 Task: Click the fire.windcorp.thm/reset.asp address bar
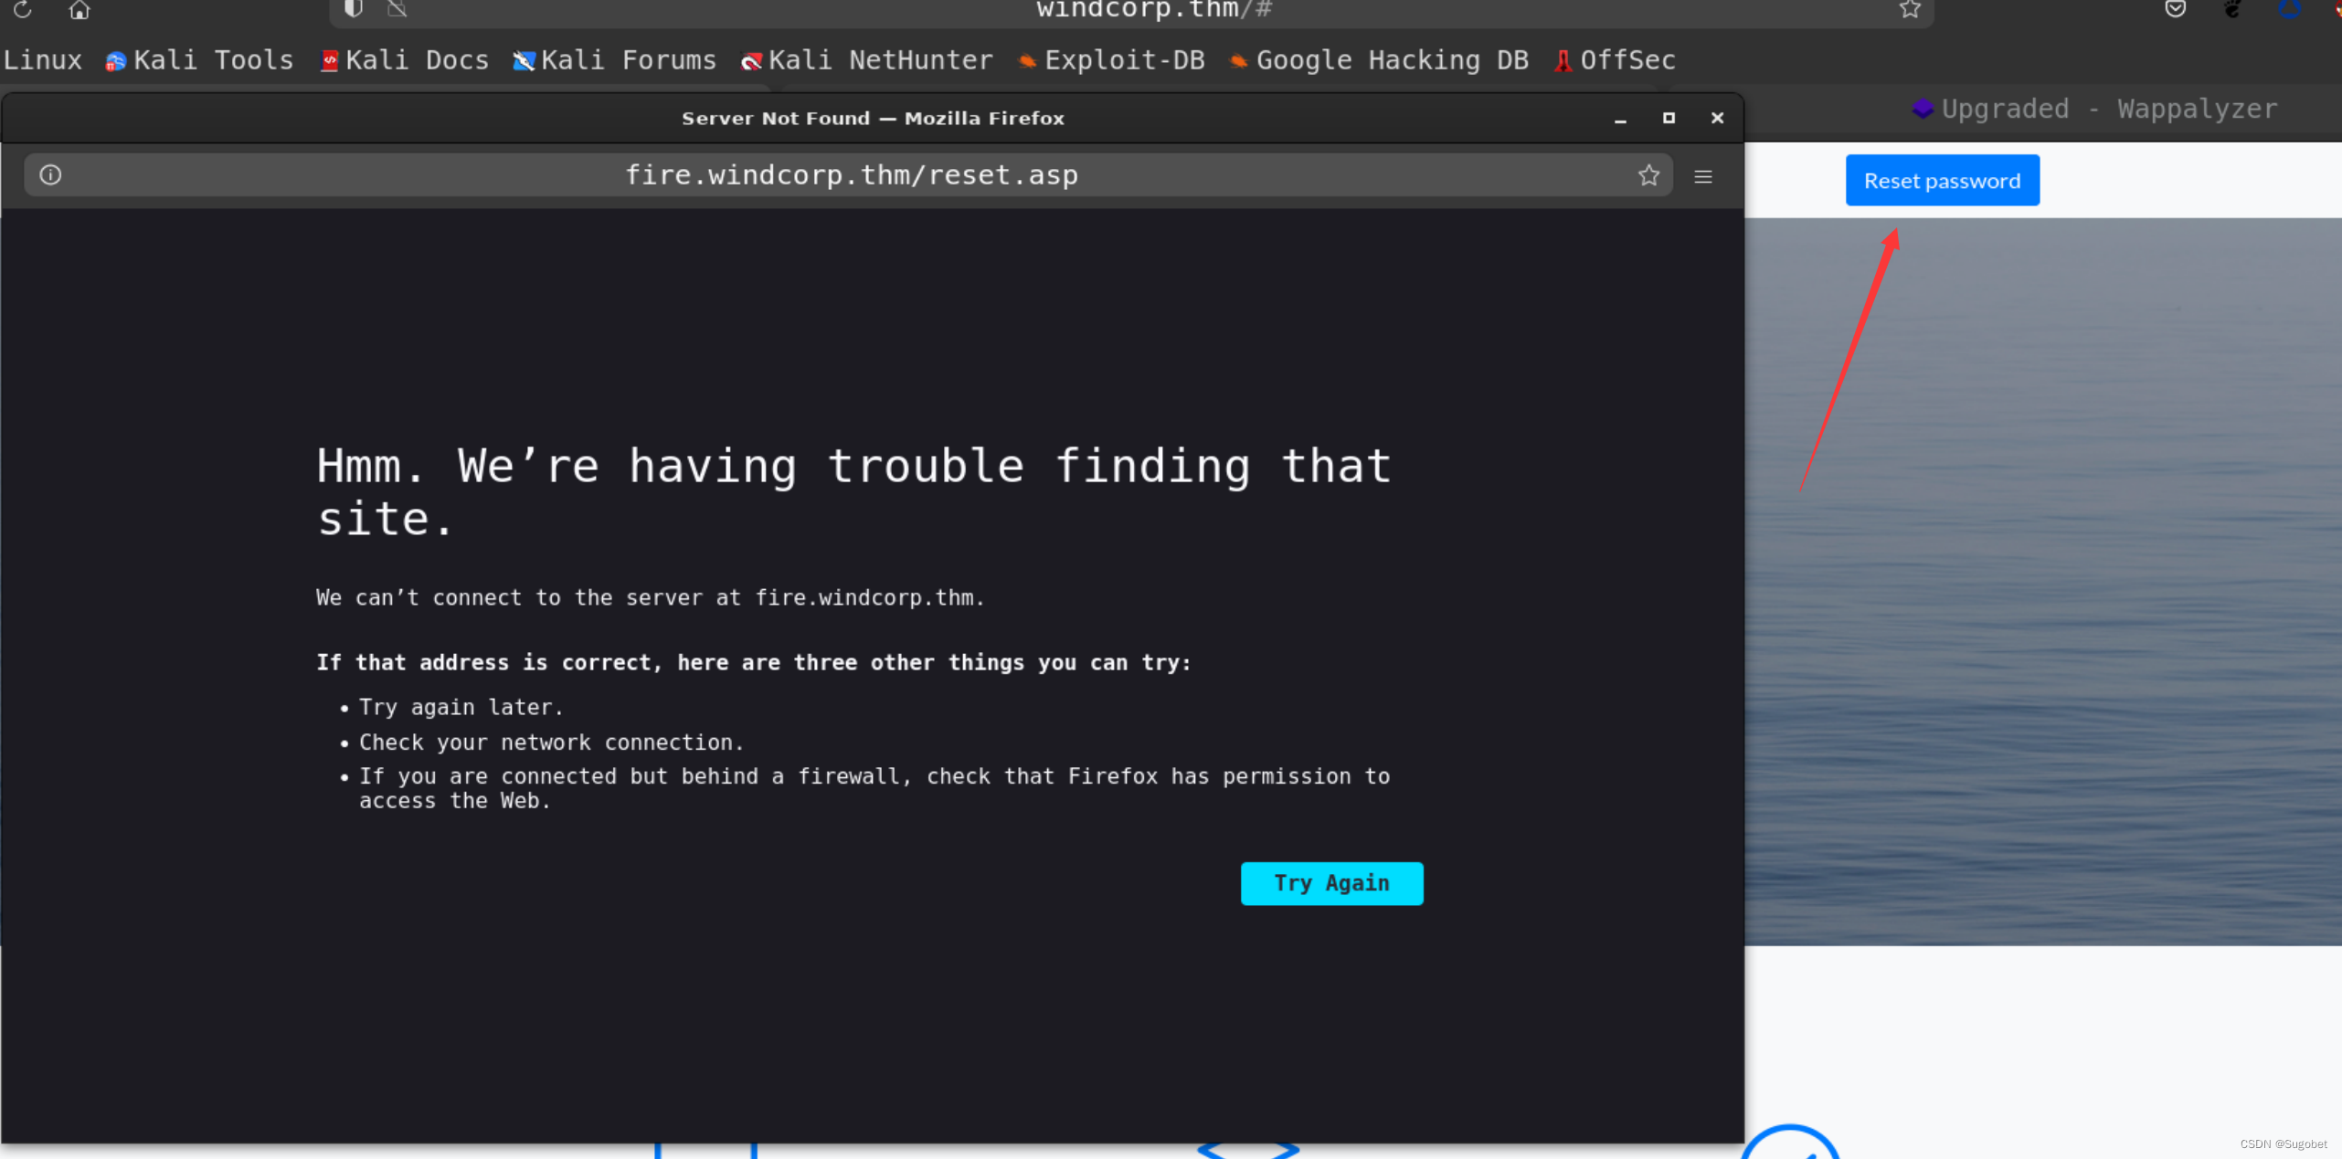850,174
